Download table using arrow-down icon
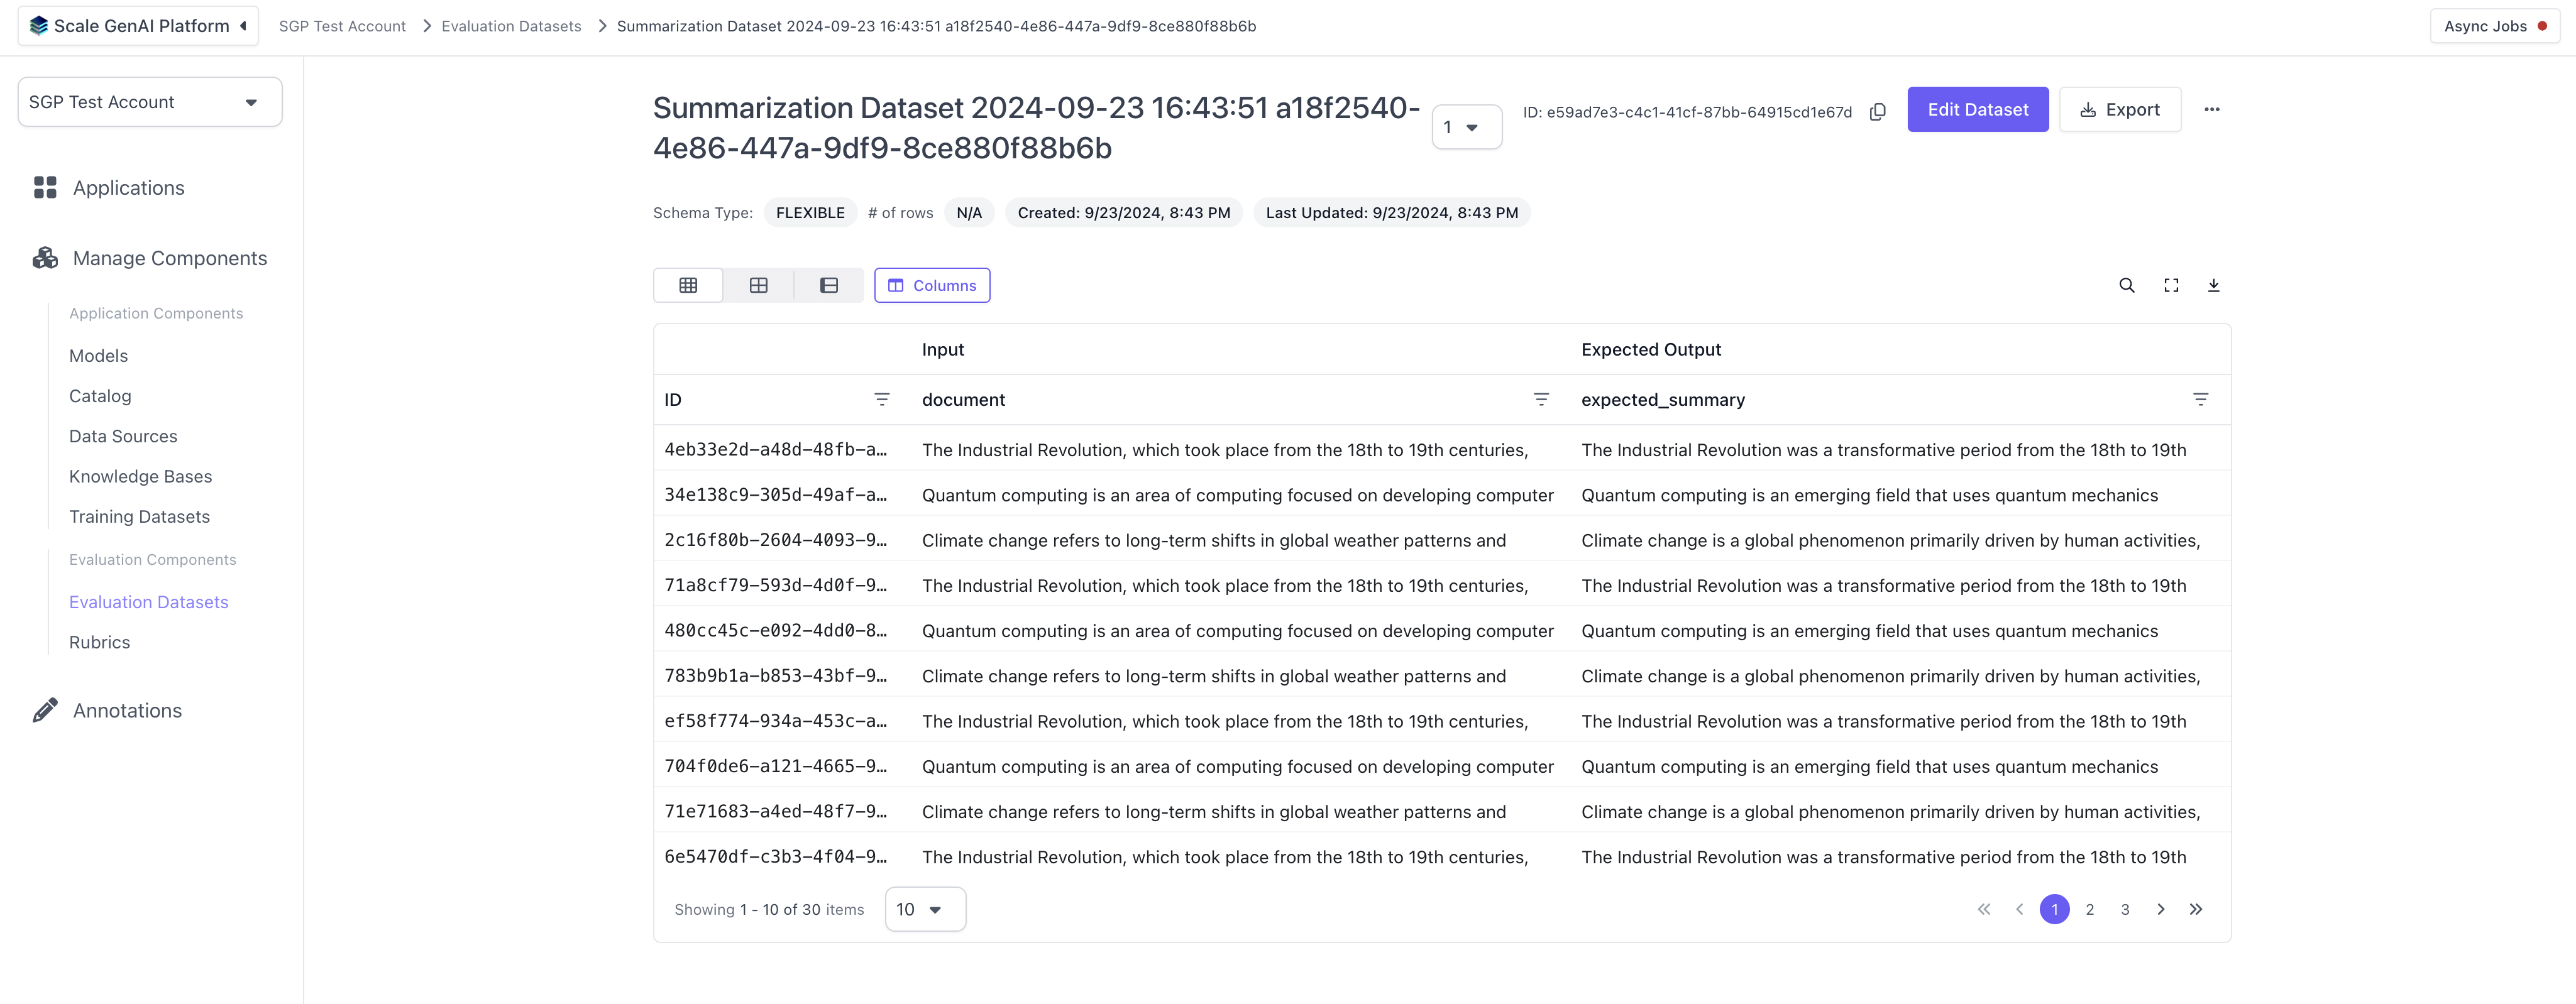Image resolution: width=2576 pixels, height=1004 pixels. tap(2214, 286)
